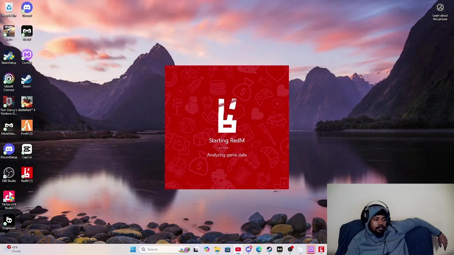Select the RedM (1) desktop icon
Viewport: 454px width, 255px height.
[27, 175]
